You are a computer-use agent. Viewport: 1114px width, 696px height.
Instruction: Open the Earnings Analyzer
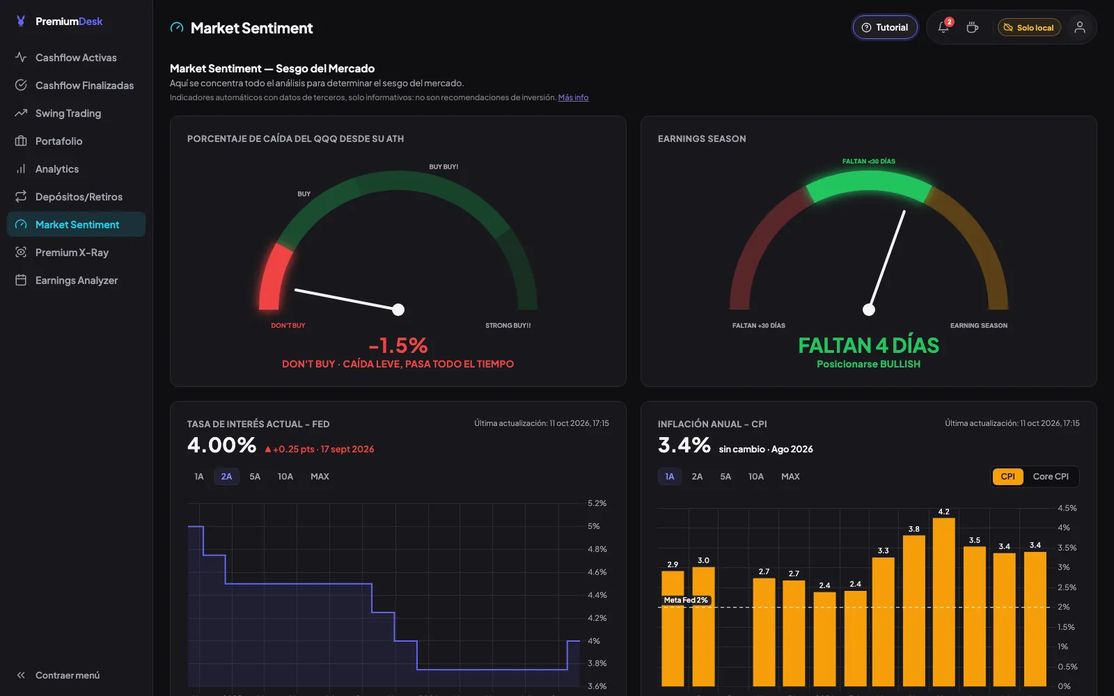point(76,280)
